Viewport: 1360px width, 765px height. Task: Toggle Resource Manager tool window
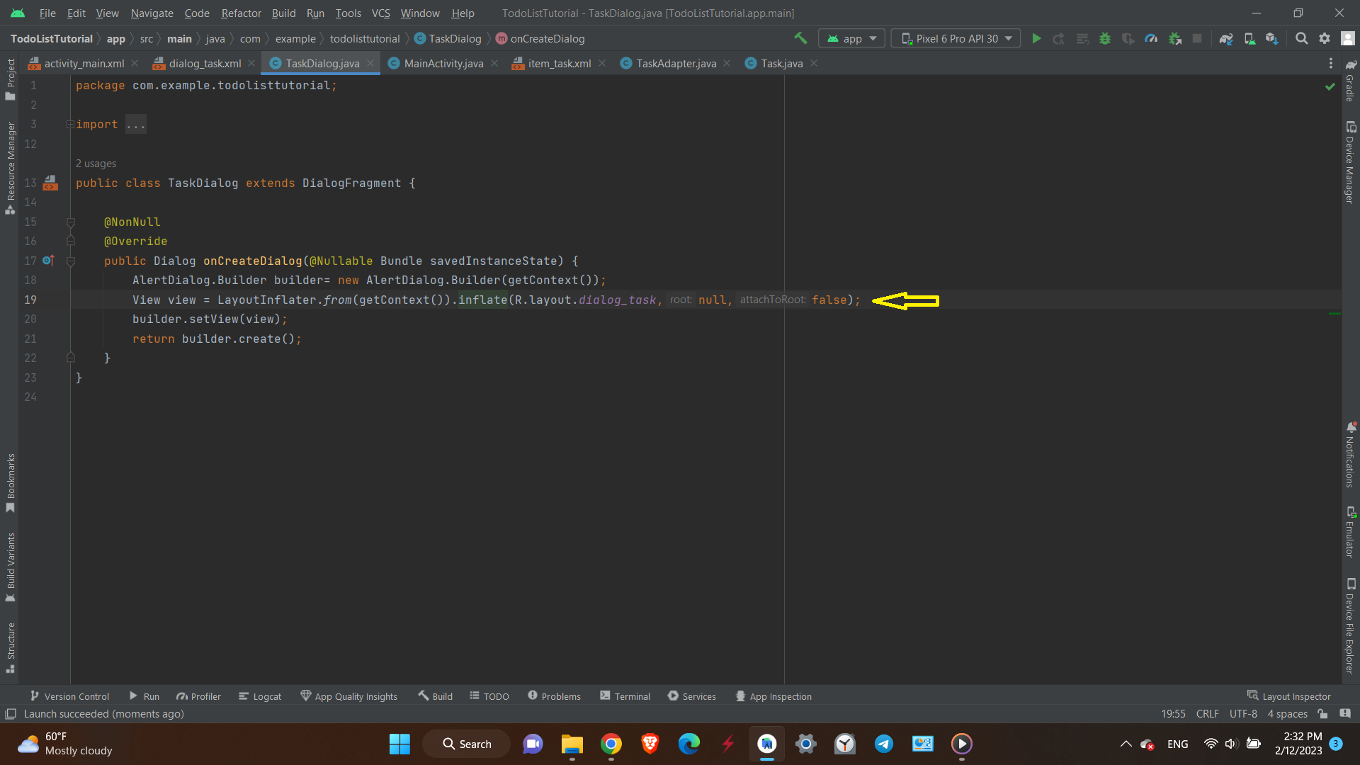(11, 168)
